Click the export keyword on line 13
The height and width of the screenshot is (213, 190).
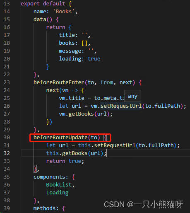pyautogui.click(x=30, y=4)
